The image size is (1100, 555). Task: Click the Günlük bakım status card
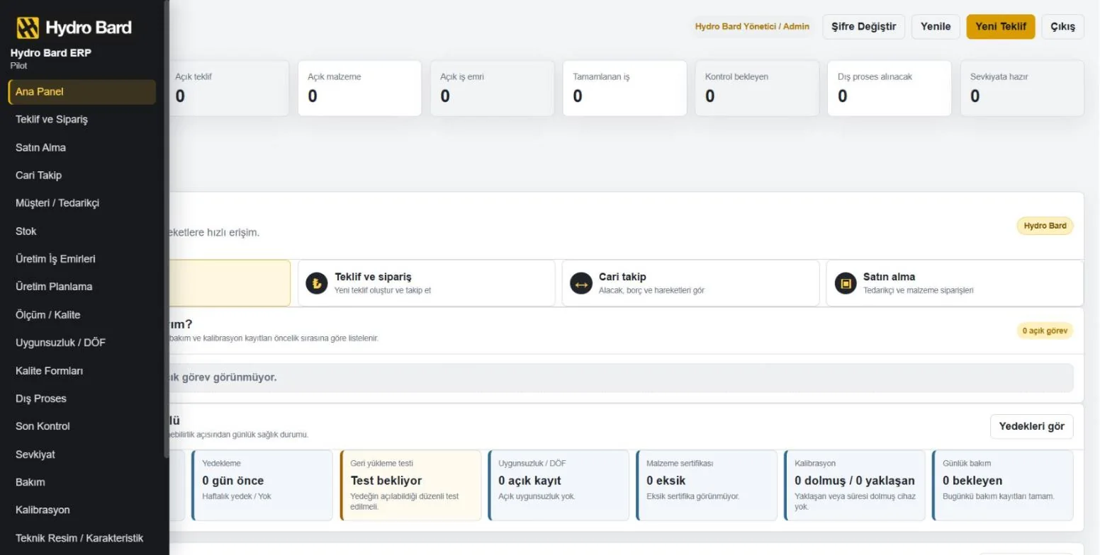click(x=1003, y=486)
